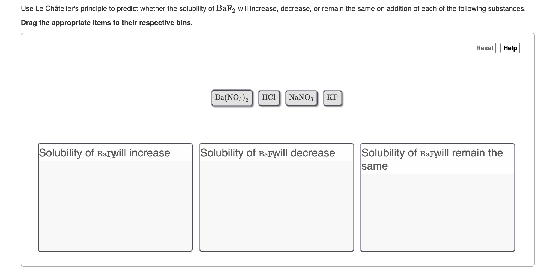Click the 'Drag the appropriate items' instruction text
The height and width of the screenshot is (271, 550).
[x=107, y=23]
